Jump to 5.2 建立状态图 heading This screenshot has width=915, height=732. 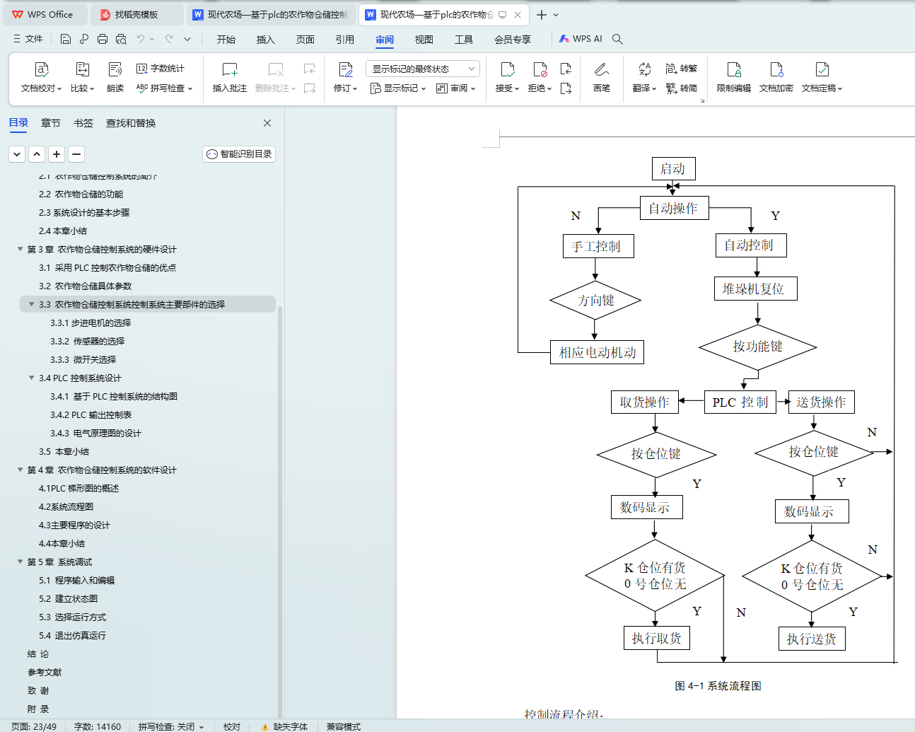click(68, 598)
